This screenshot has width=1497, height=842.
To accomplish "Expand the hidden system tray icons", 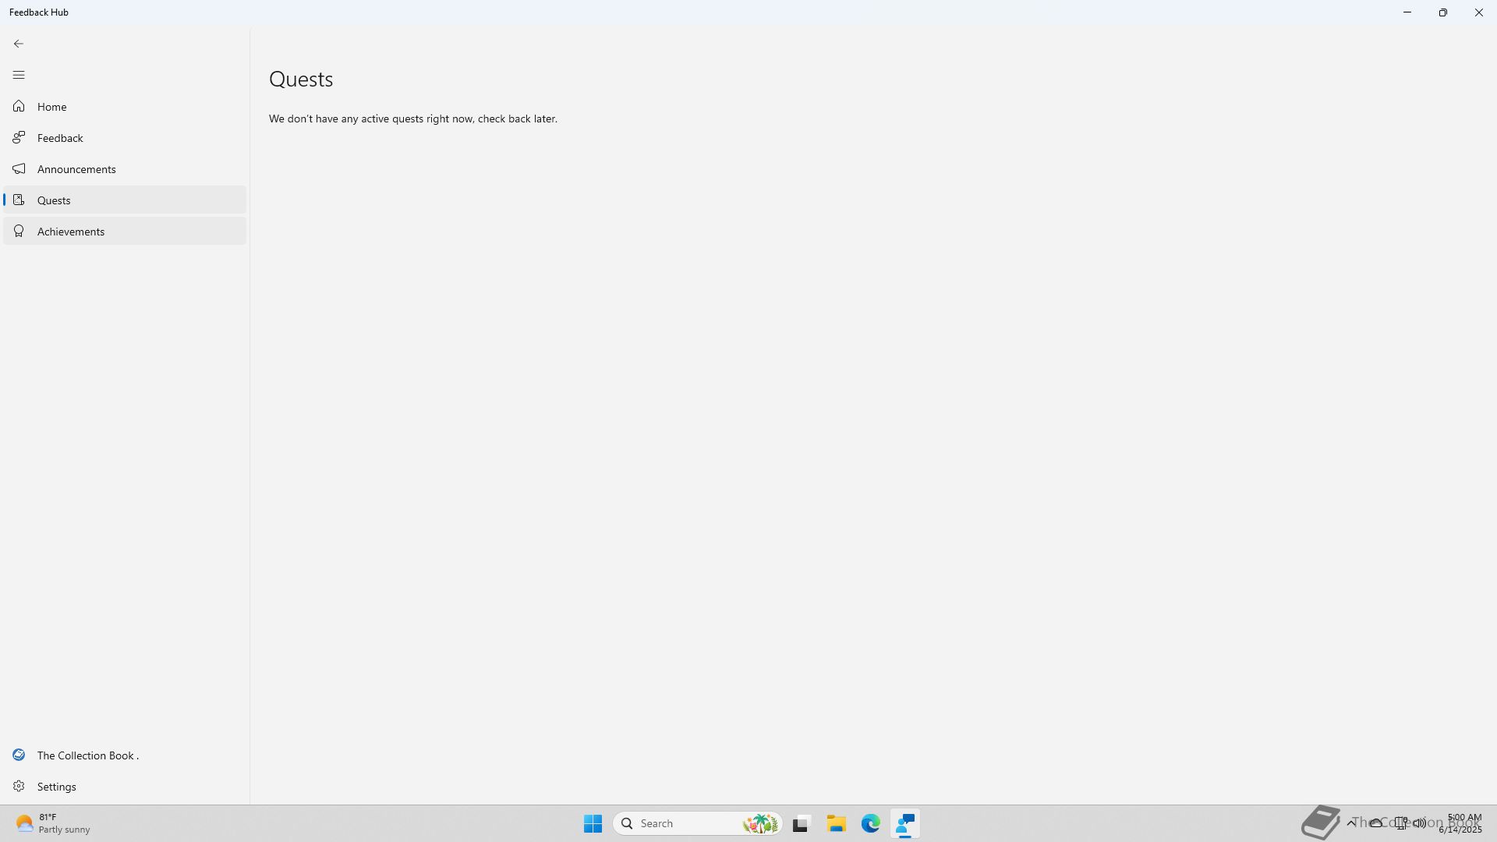I will [1351, 823].
